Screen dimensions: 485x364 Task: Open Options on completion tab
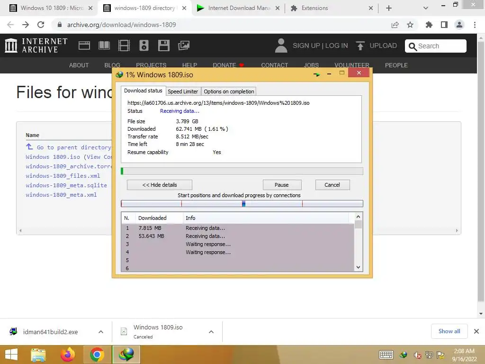229,91
